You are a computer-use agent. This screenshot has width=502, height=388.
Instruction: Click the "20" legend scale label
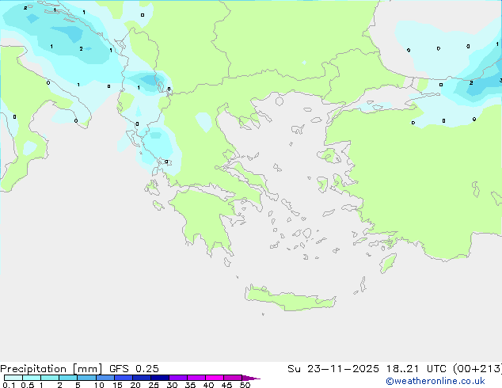pos(135,385)
